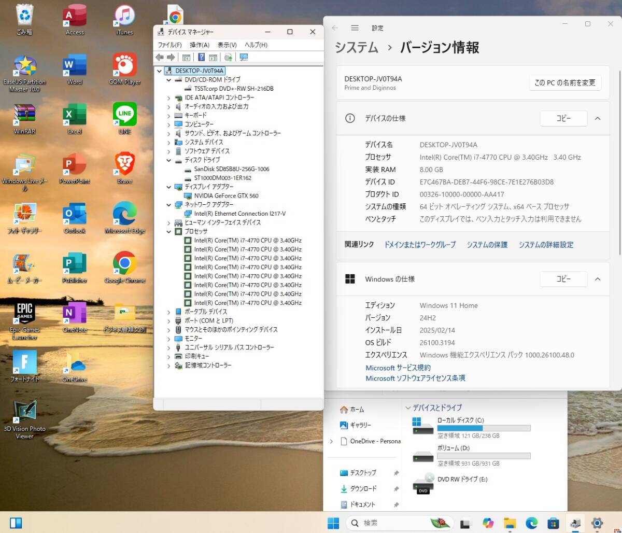
Task: Open the Epic Games Launcher icon
Action: pyautogui.click(x=24, y=321)
